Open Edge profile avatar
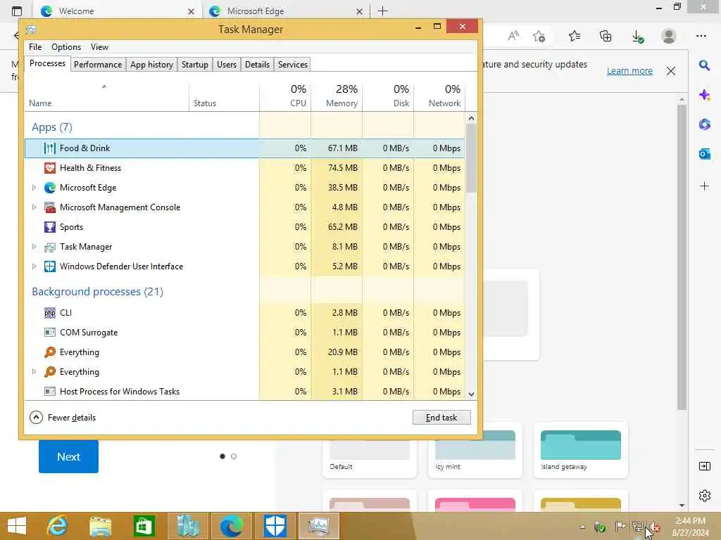Image resolution: width=721 pixels, height=540 pixels. point(669,36)
